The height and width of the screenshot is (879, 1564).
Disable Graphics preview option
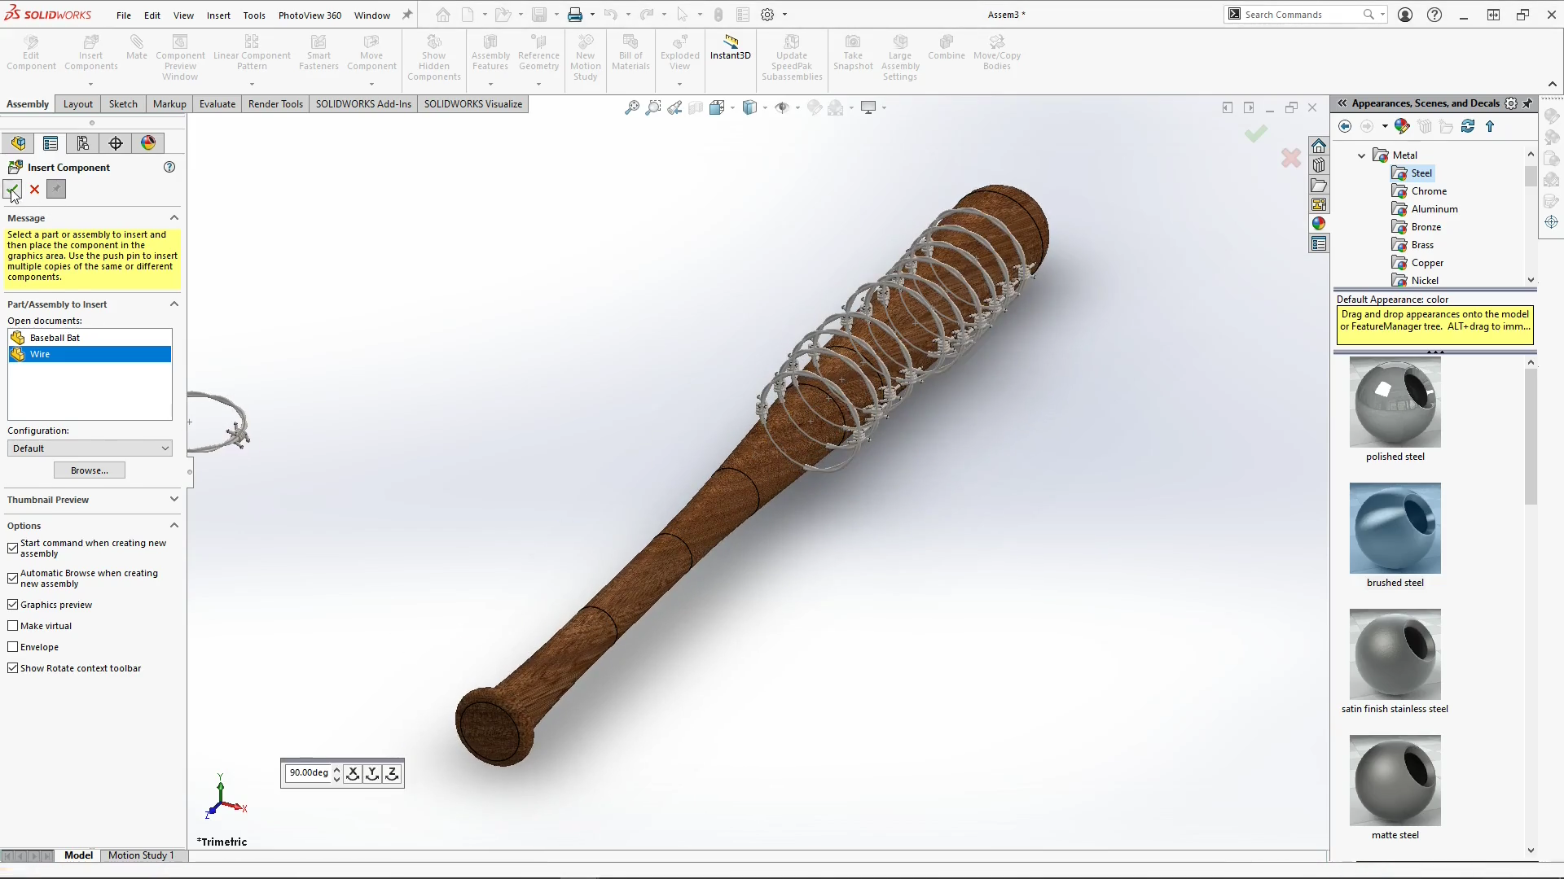[12, 604]
